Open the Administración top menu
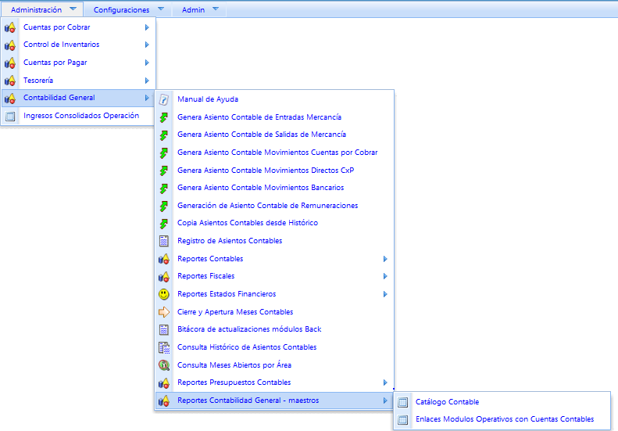618x431 pixels. [41, 9]
